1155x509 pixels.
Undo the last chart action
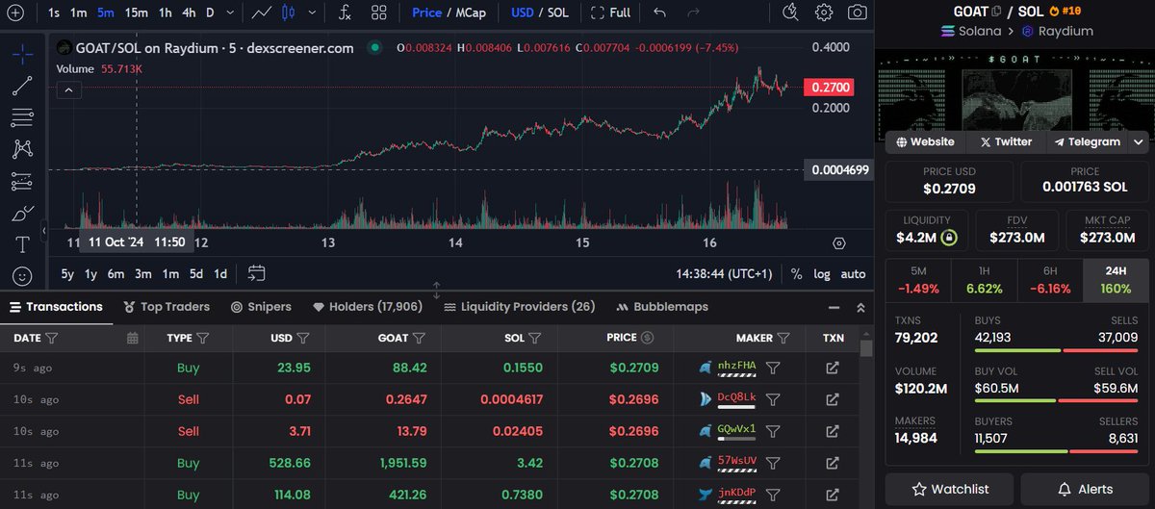click(659, 13)
